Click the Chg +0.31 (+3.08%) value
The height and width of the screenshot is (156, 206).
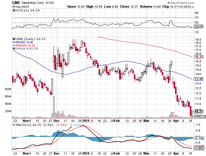(x=177, y=6)
